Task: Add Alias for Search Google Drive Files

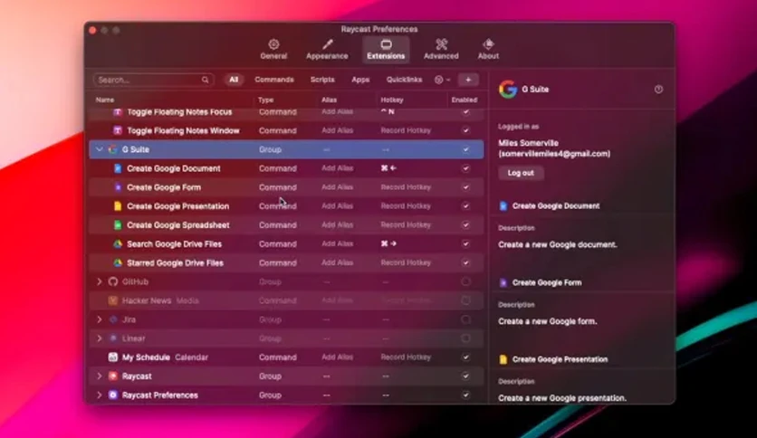Action: coord(338,243)
